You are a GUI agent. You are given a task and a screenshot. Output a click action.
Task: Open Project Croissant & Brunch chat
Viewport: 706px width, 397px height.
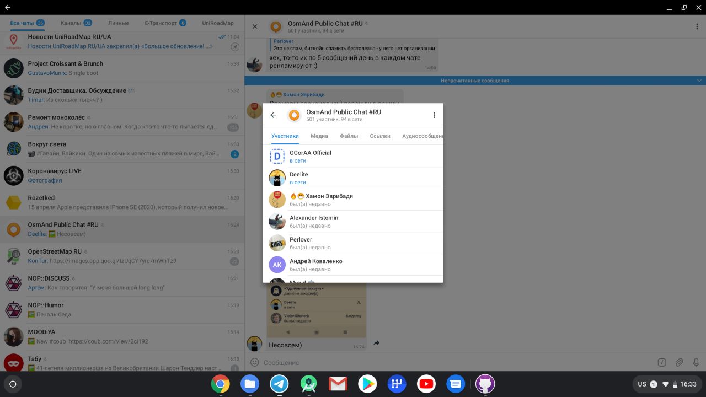click(122, 68)
